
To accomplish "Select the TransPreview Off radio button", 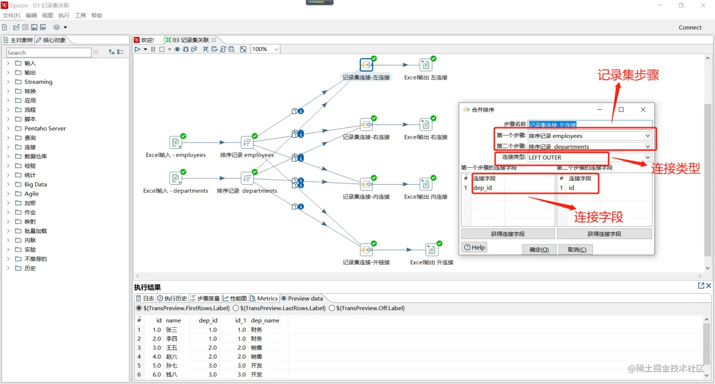I will point(332,308).
